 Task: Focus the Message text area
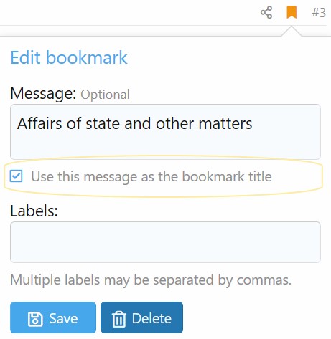[165, 132]
